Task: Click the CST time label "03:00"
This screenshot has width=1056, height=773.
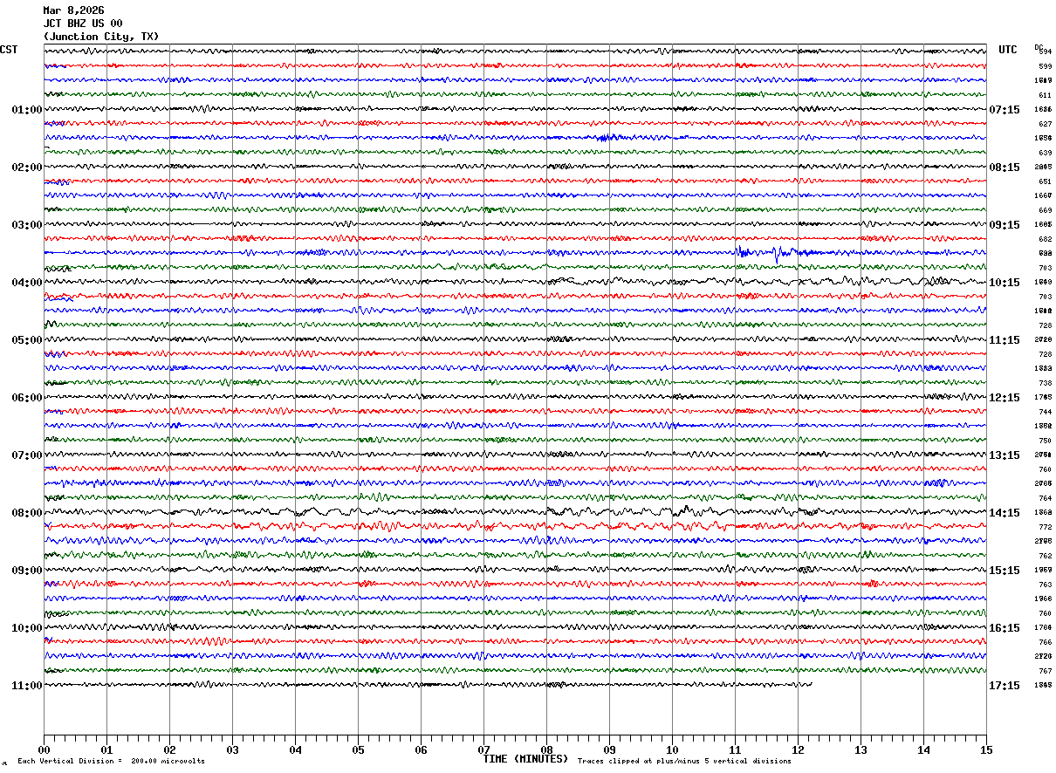Action: 26,225
